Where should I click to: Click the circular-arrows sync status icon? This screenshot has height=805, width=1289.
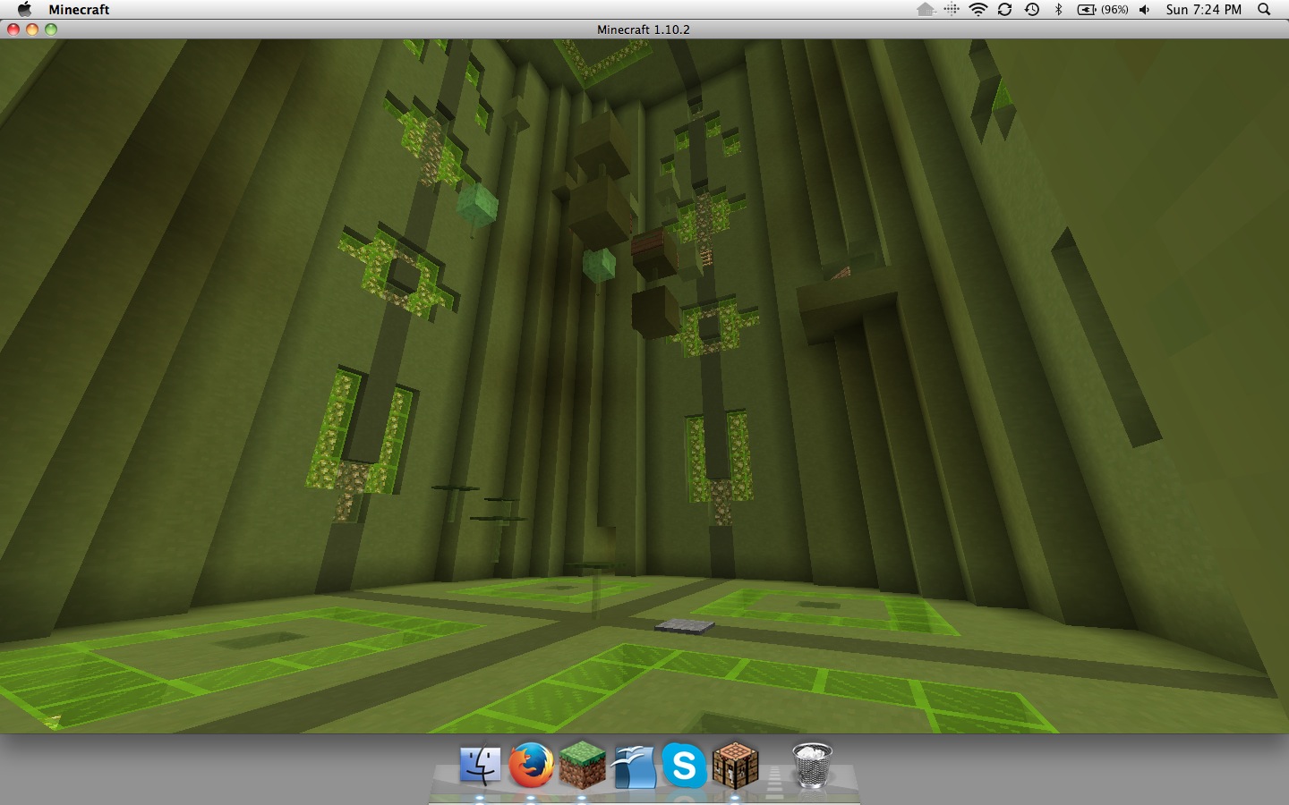point(1004,9)
